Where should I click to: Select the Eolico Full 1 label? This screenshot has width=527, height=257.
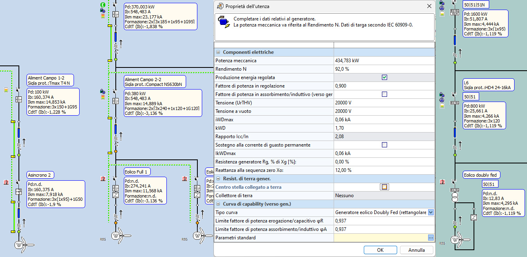coord(137,172)
